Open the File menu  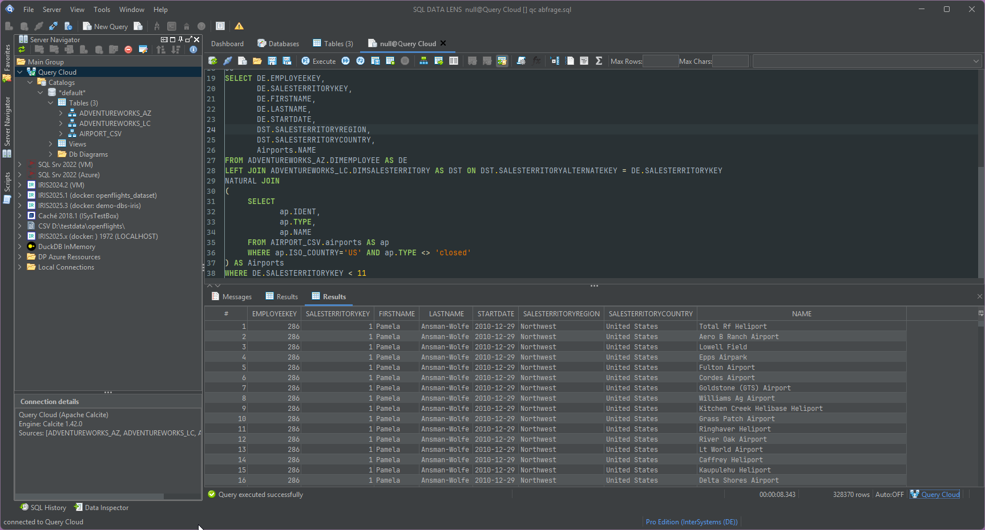(29, 10)
